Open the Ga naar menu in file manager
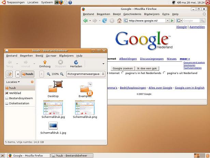 (51, 56)
